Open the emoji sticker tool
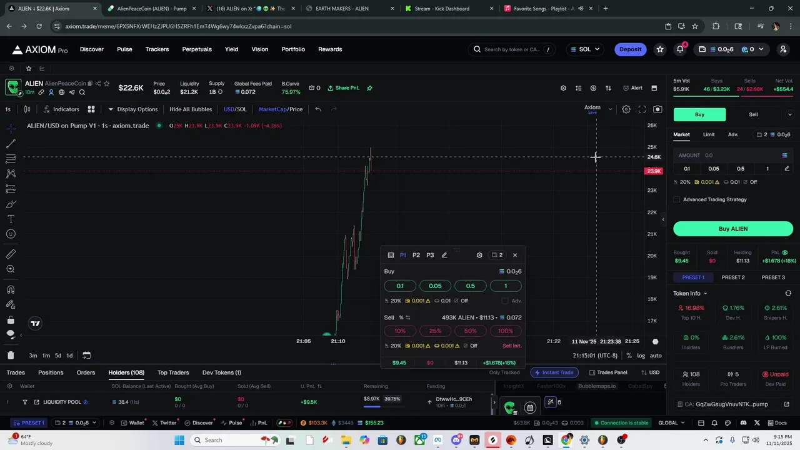 tap(11, 234)
